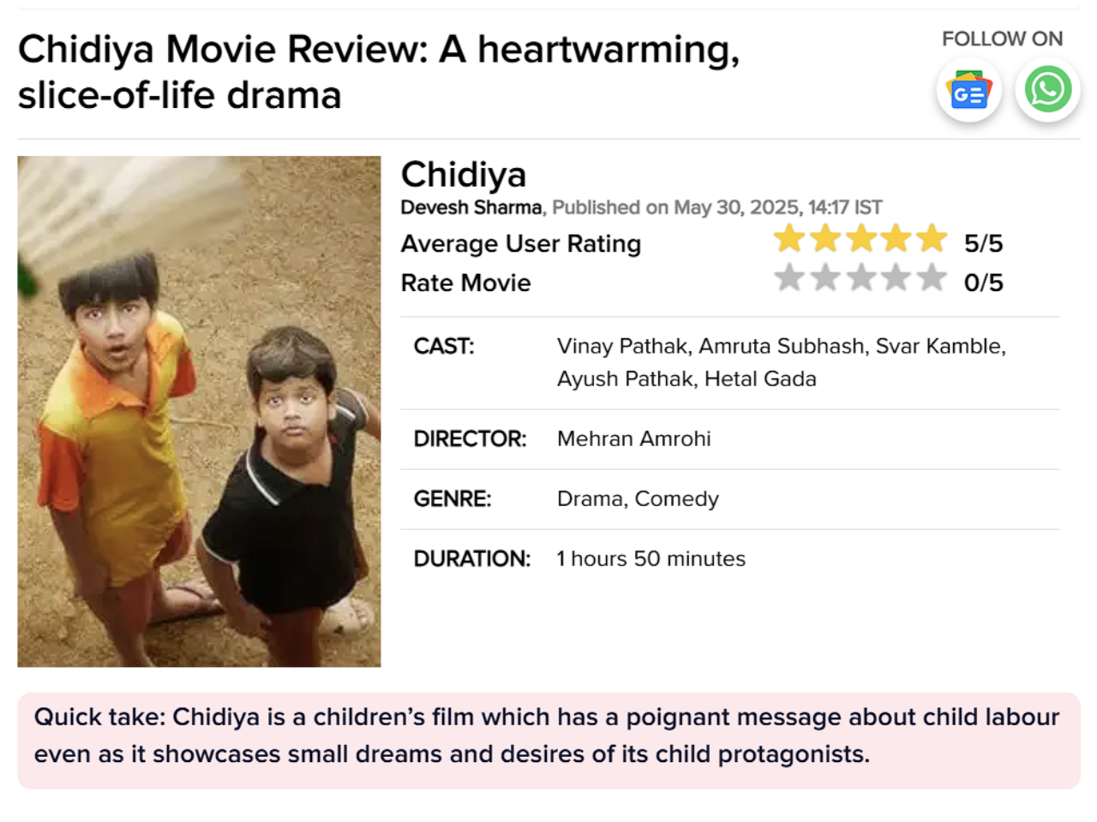The image size is (1097, 822).
Task: Follow on WhatsApp icon
Action: tap(1047, 90)
